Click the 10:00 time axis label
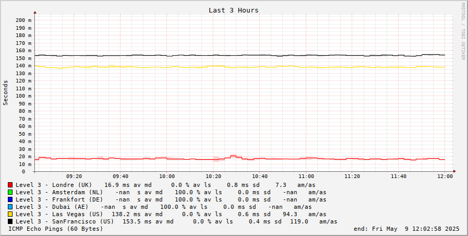Viewport: 468px width, 236px height. click(166, 176)
